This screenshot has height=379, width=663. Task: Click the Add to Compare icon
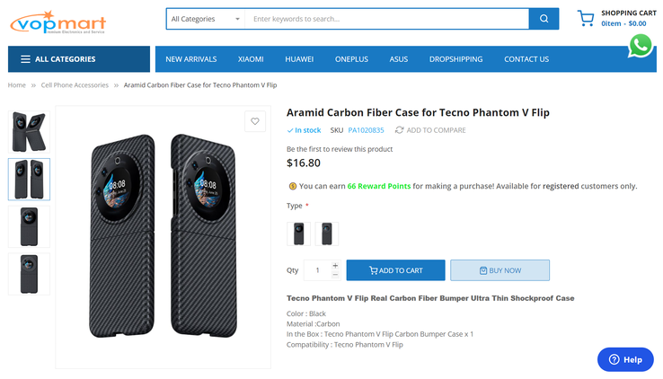click(400, 130)
